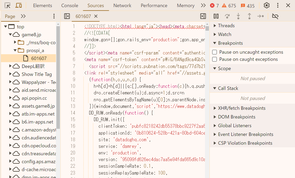Click the Step over next function call icon

pos(227,16)
